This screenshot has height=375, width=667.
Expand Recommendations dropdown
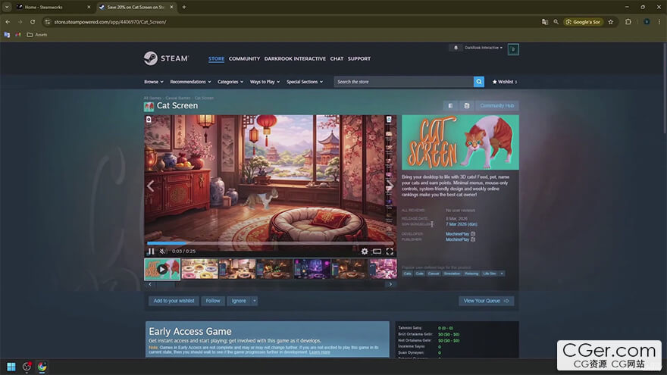pyautogui.click(x=190, y=82)
